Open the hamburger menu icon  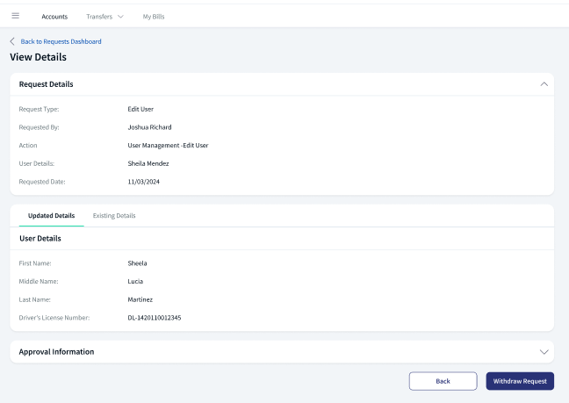click(15, 16)
